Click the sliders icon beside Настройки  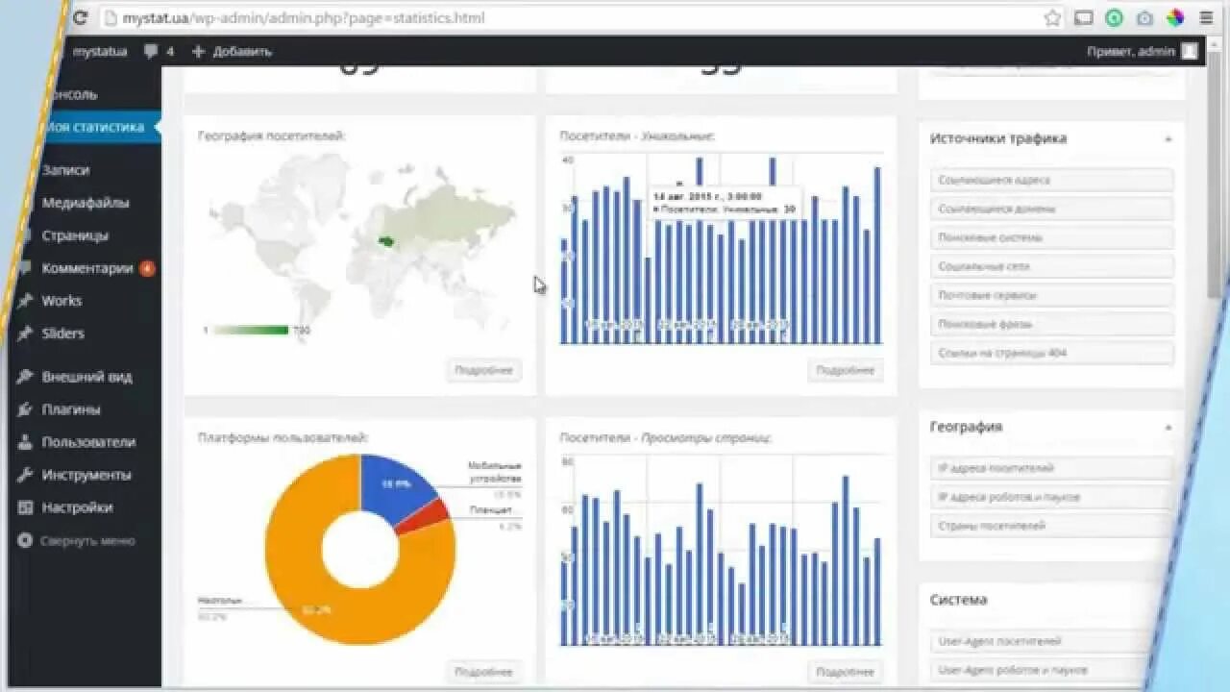[x=25, y=507]
